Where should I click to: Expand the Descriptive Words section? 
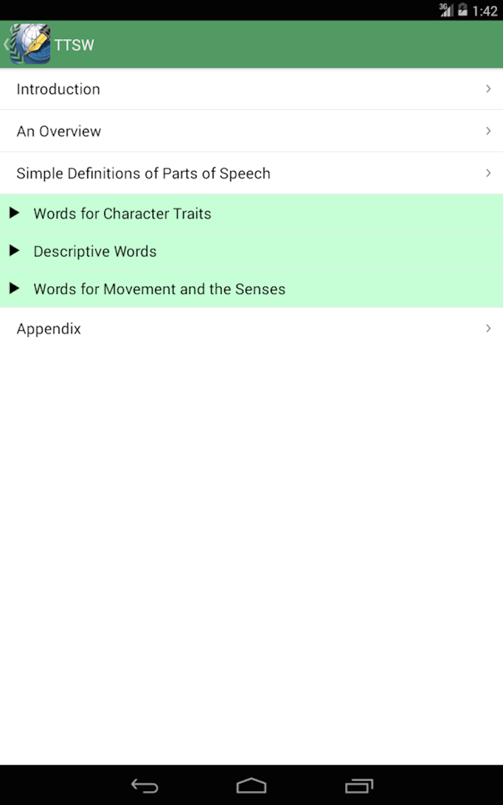tap(95, 251)
